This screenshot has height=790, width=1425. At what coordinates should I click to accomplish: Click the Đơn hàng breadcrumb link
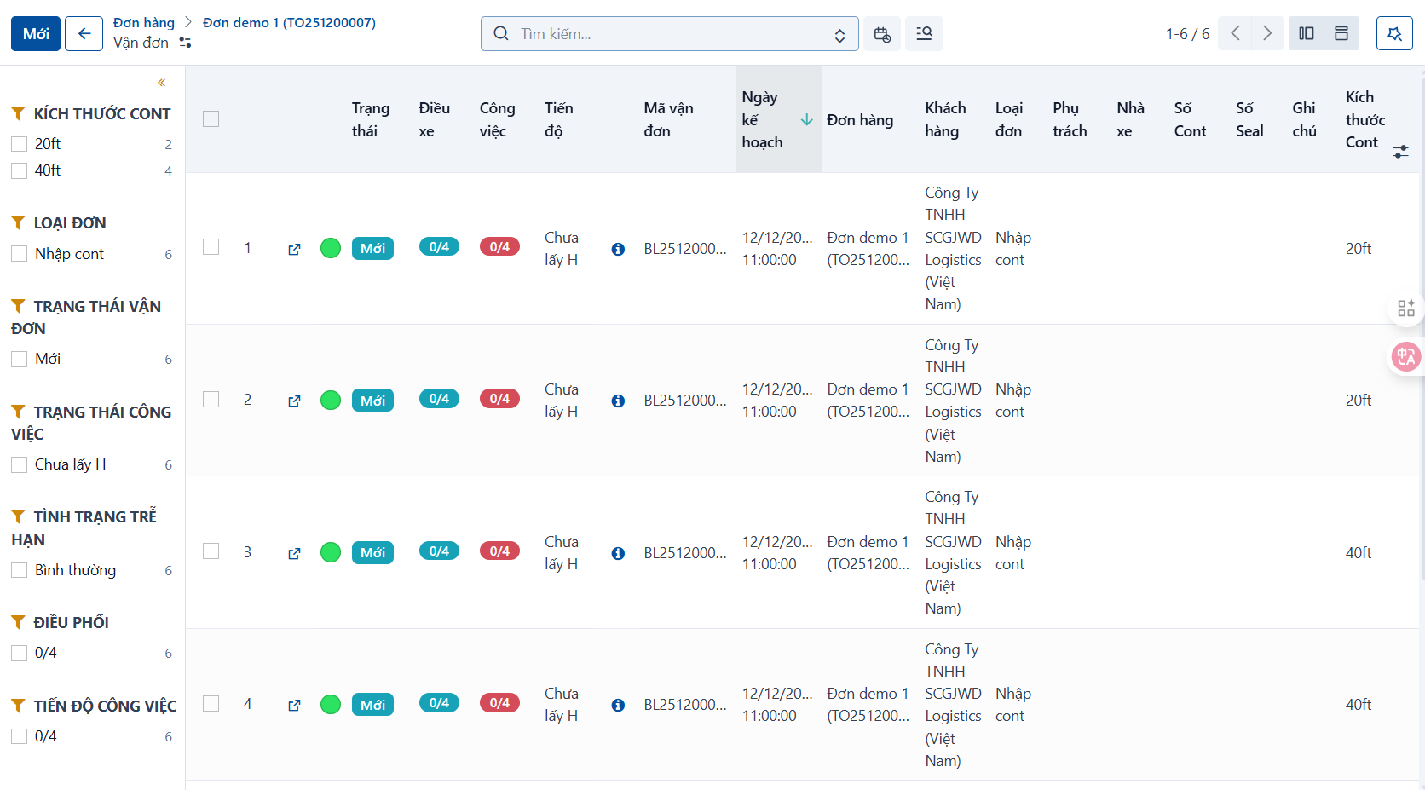[144, 23]
